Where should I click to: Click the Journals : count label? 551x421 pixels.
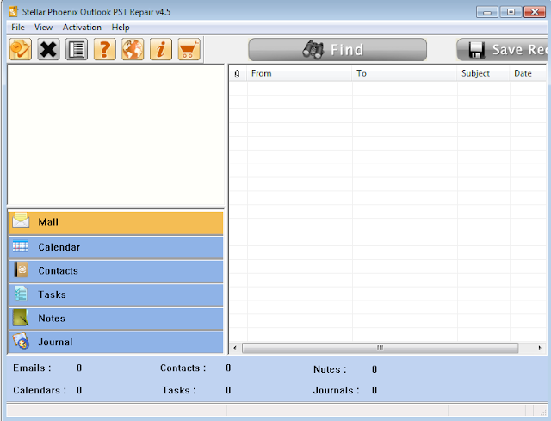click(x=337, y=390)
